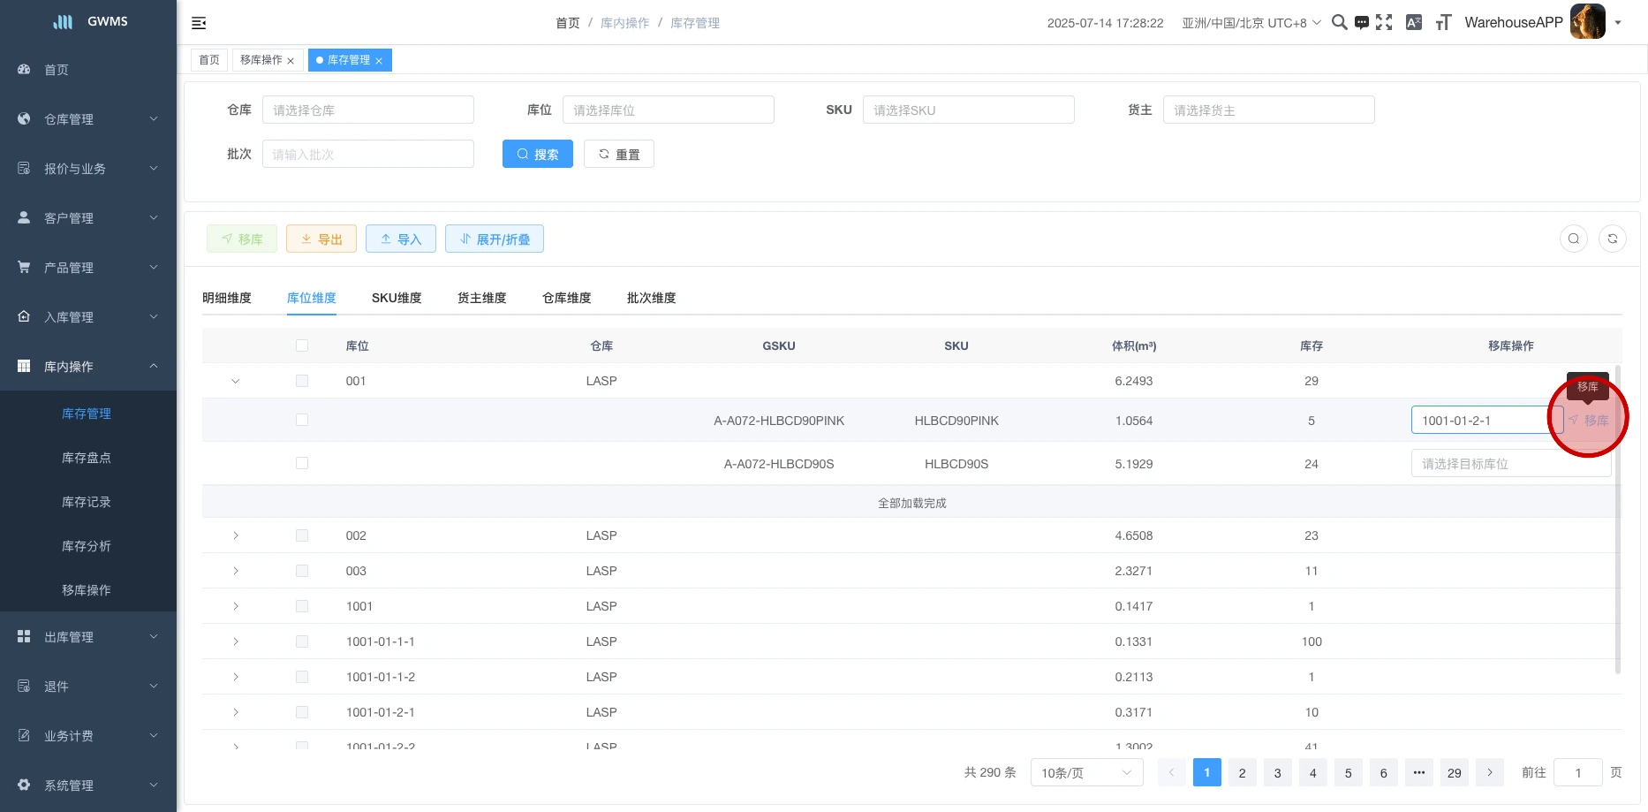Click the 请选择仓库 warehouse input field
This screenshot has width=1648, height=812.
coord(368,110)
